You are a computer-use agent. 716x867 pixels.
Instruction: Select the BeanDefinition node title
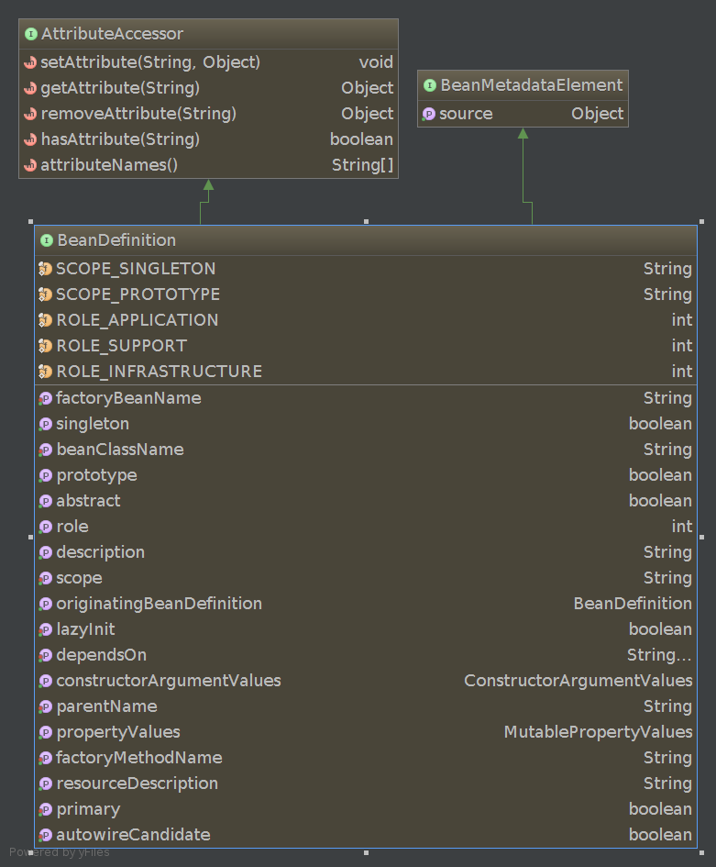click(116, 240)
